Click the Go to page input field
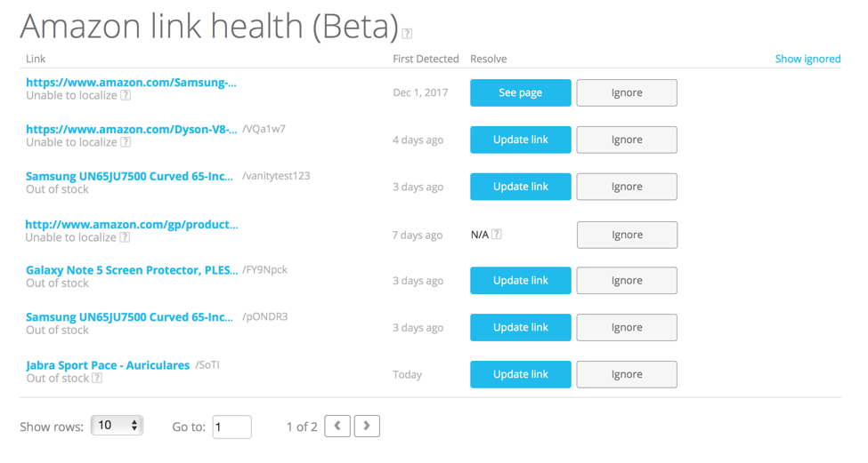868x463 pixels. click(x=231, y=427)
